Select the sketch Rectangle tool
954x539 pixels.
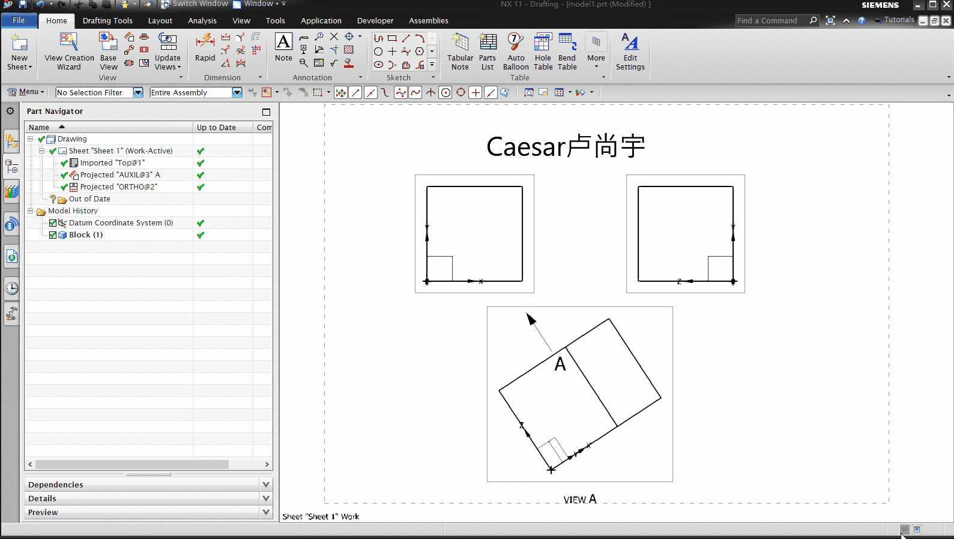point(392,38)
